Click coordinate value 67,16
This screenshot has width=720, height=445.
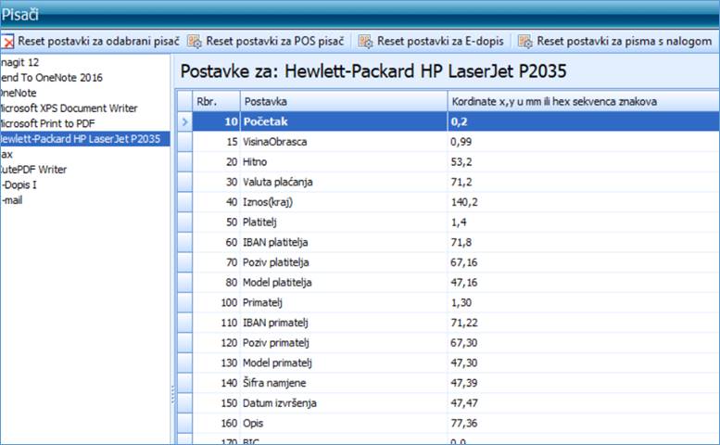(x=463, y=262)
